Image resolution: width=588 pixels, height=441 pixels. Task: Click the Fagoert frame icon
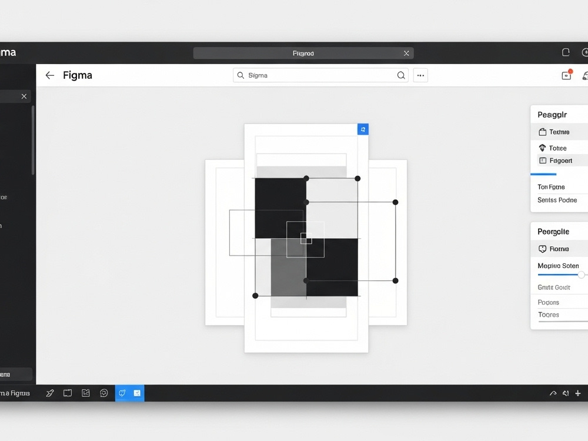(543, 161)
